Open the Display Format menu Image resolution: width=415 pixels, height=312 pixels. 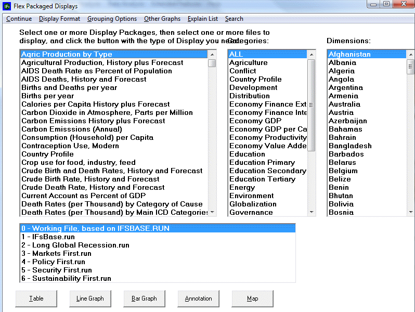(x=59, y=19)
